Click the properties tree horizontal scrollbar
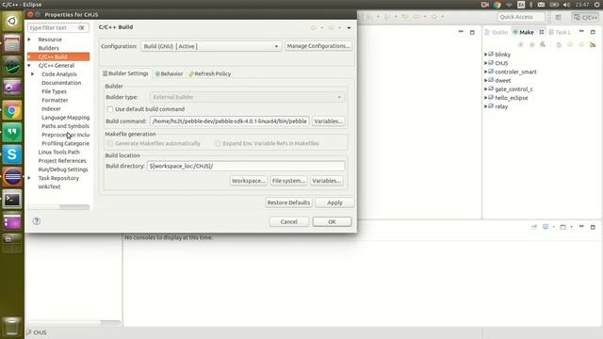 click(x=58, y=207)
